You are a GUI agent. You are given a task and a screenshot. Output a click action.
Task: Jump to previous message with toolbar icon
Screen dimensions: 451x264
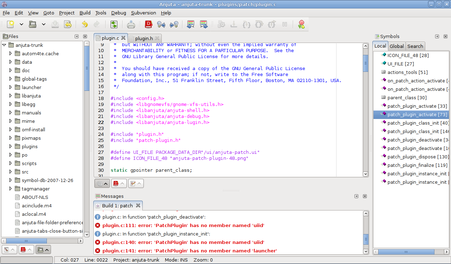[191, 24]
